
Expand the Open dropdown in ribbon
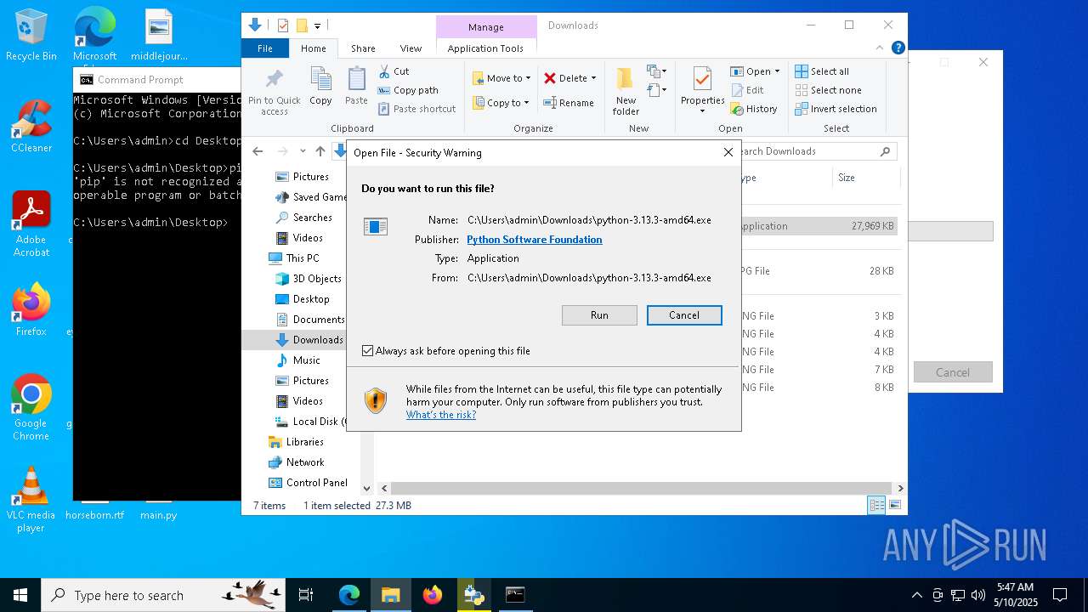pos(755,71)
